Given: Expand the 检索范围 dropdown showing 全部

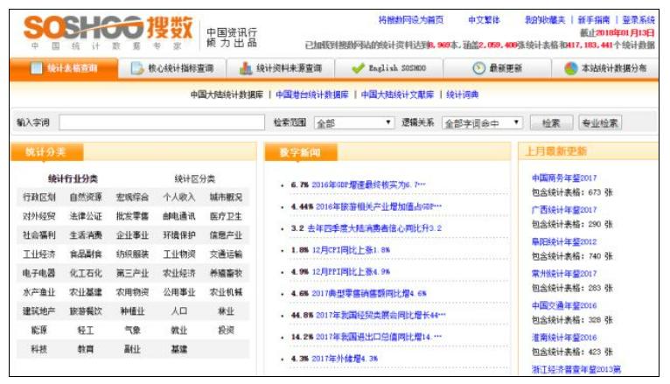Looking at the screenshot, I should pos(353,123).
